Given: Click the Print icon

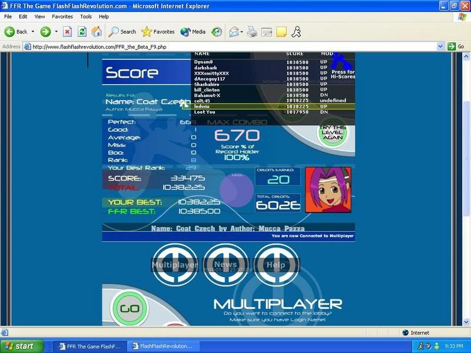Looking at the screenshot, I should click(252, 32).
